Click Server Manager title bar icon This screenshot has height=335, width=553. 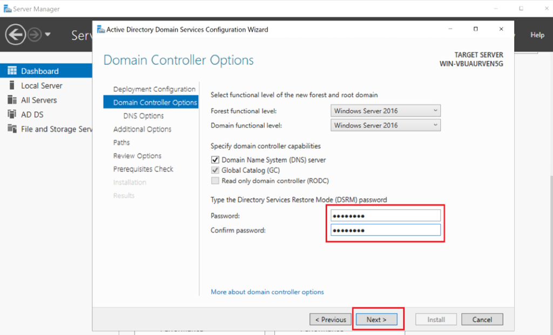pyautogui.click(x=8, y=9)
